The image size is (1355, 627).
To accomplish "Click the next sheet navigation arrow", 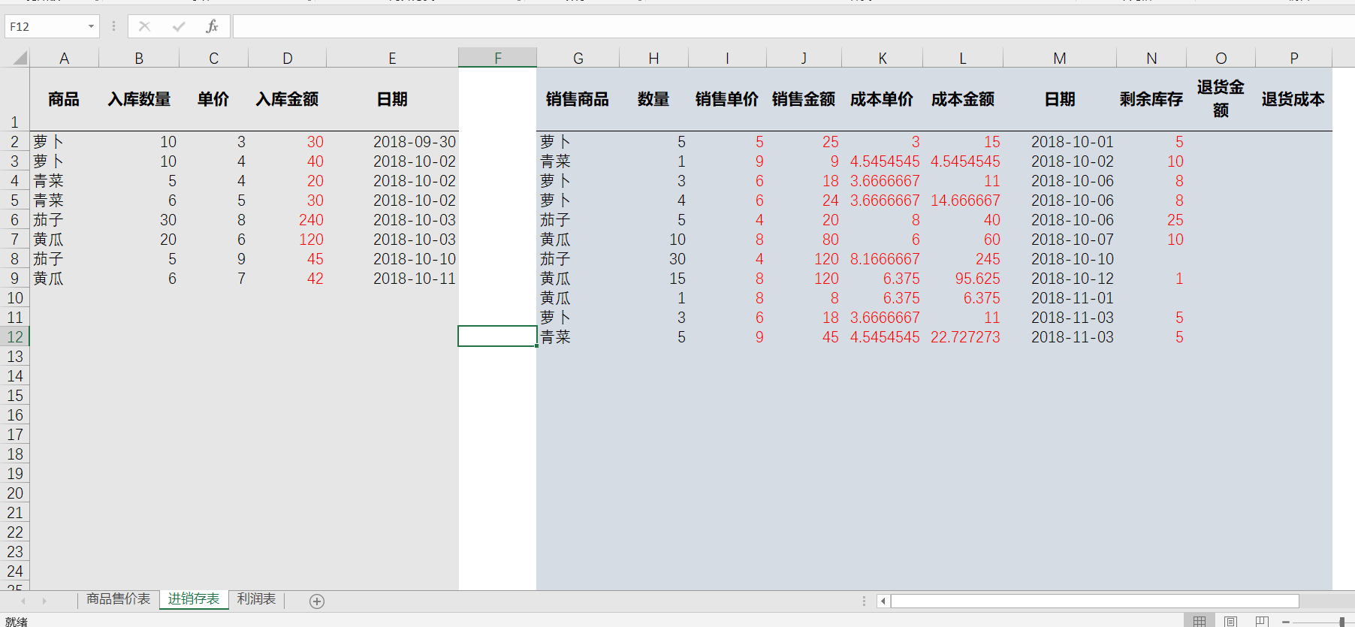I will pyautogui.click(x=44, y=601).
